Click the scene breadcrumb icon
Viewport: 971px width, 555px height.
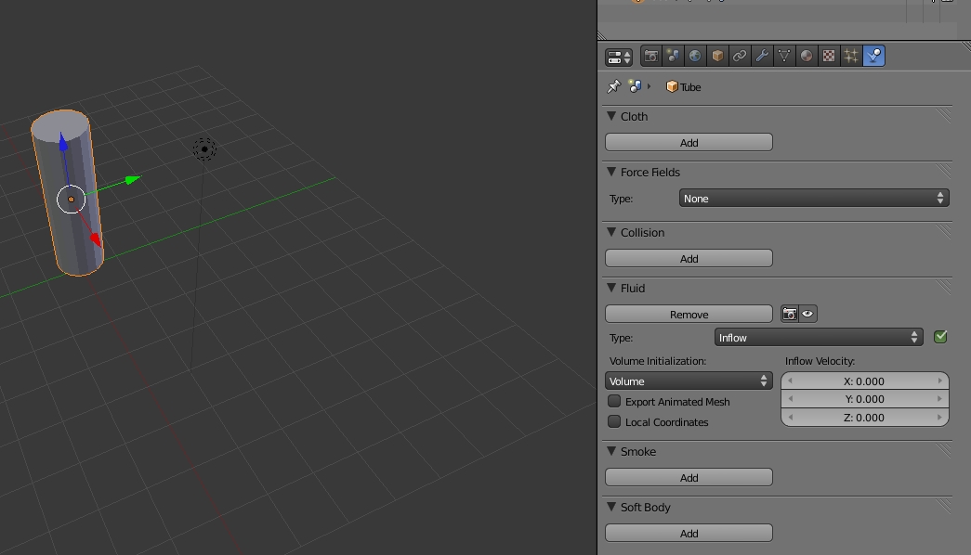click(x=635, y=86)
